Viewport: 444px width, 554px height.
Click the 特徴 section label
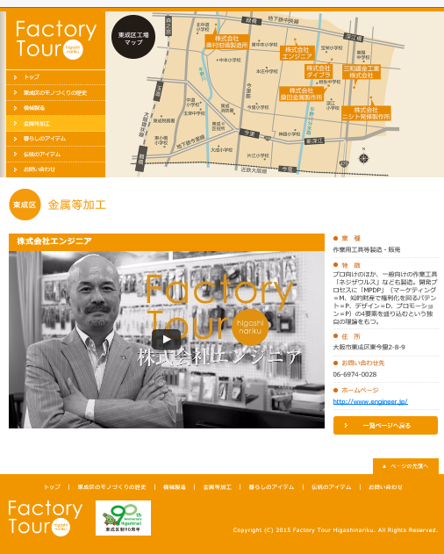coord(351,265)
